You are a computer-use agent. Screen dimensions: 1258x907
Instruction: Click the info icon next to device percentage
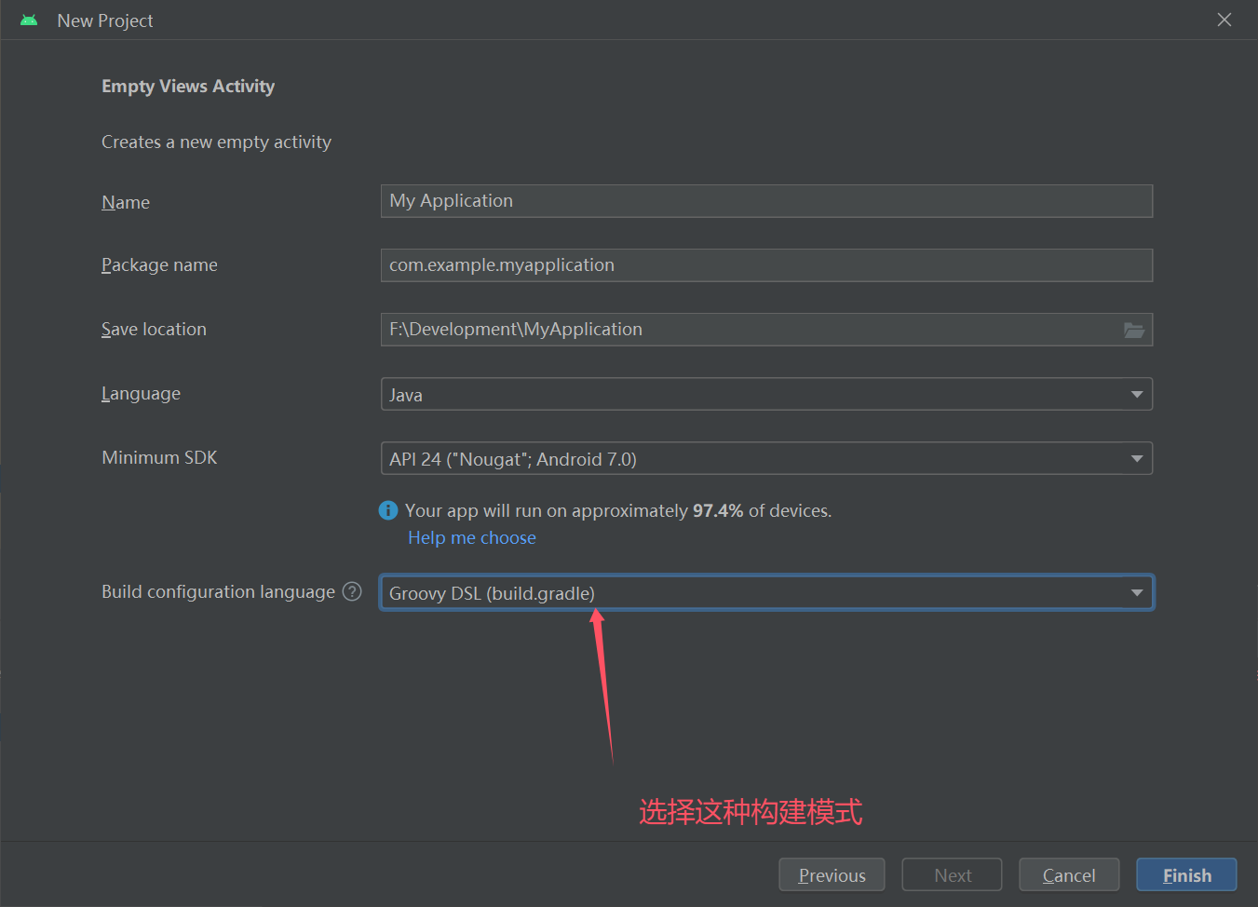click(388, 510)
